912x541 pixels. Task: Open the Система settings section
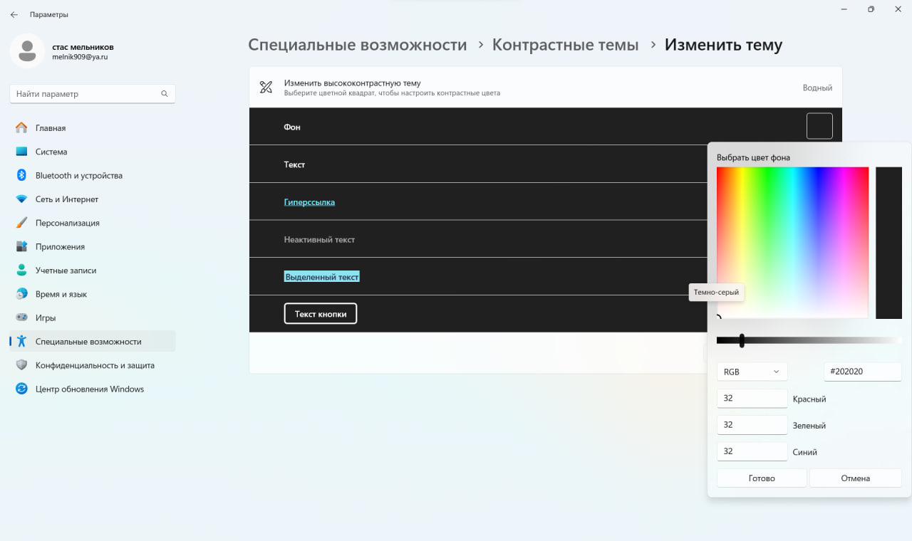point(93,152)
